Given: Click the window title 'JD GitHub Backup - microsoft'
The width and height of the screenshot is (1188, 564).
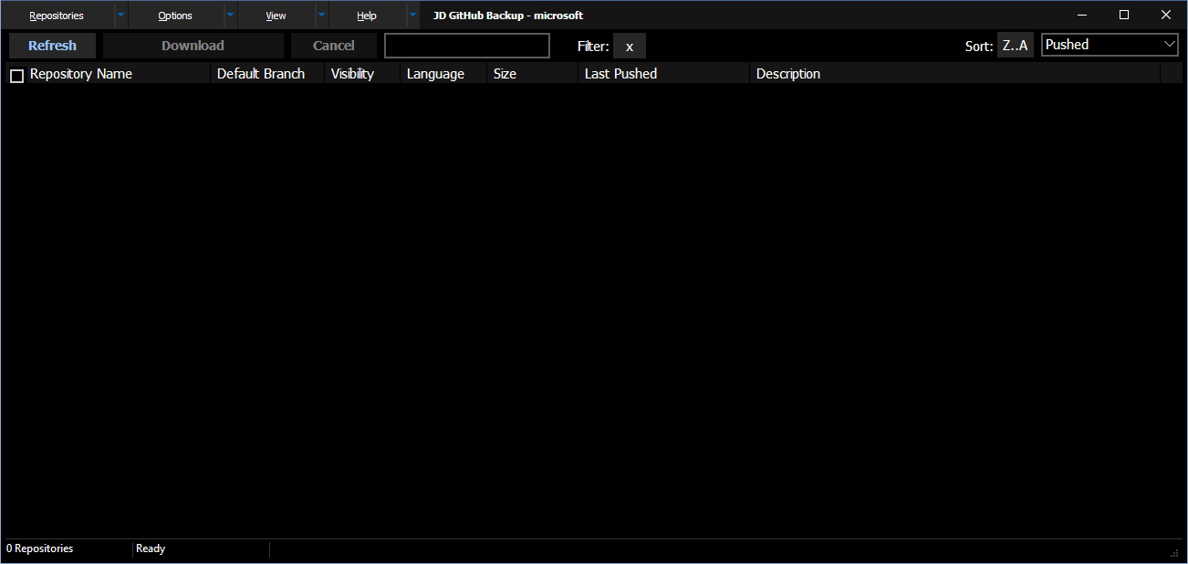Looking at the screenshot, I should coord(508,16).
